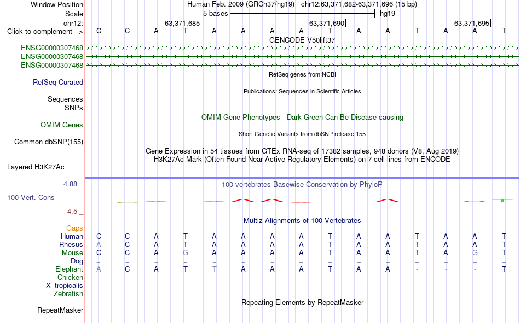Click the Common dbSNP(155) label
This screenshot has height=323, width=520.
(x=48, y=142)
